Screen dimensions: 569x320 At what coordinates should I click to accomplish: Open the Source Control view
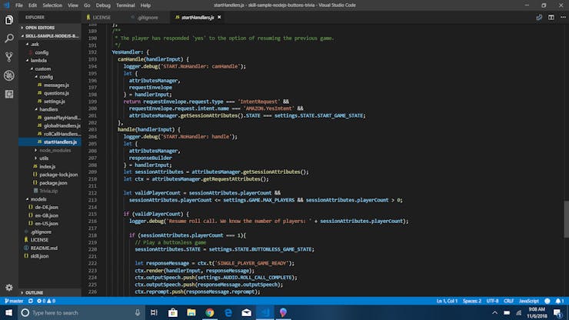tap(9, 57)
